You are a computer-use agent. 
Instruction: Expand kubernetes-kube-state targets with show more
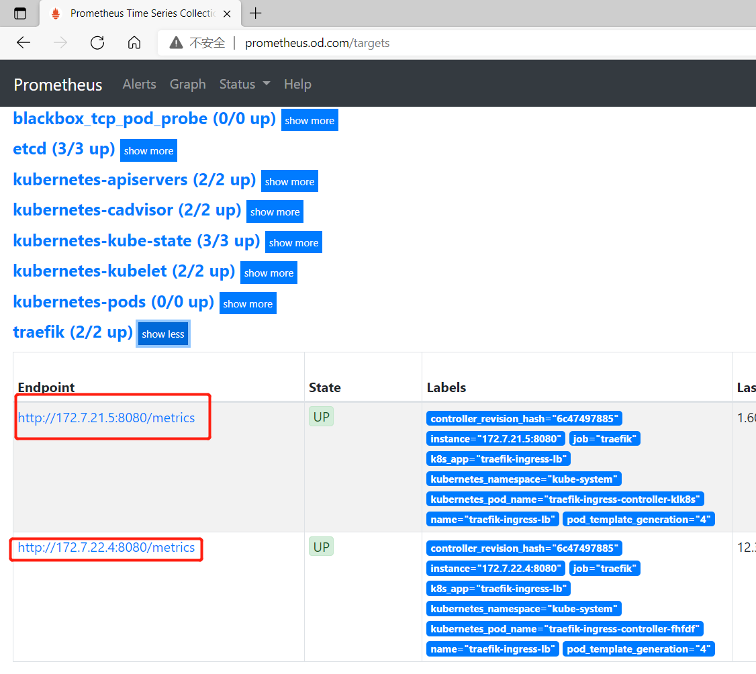(293, 242)
